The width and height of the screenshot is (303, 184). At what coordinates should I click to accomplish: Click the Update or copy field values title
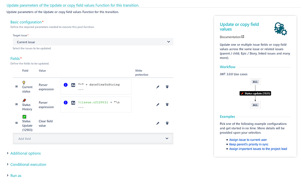[x=239, y=27]
